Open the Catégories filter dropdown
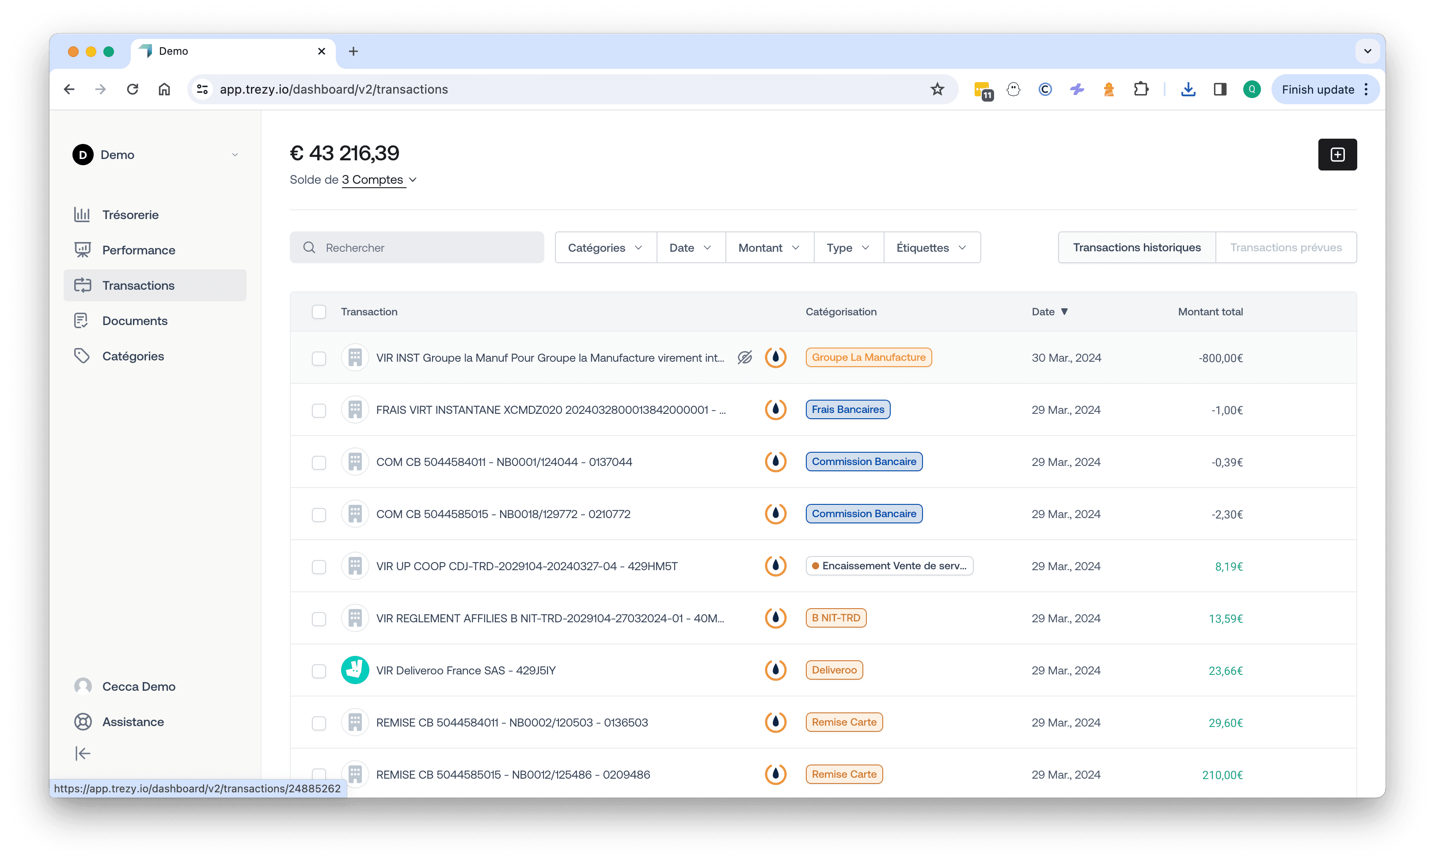This screenshot has width=1435, height=863. coord(605,248)
